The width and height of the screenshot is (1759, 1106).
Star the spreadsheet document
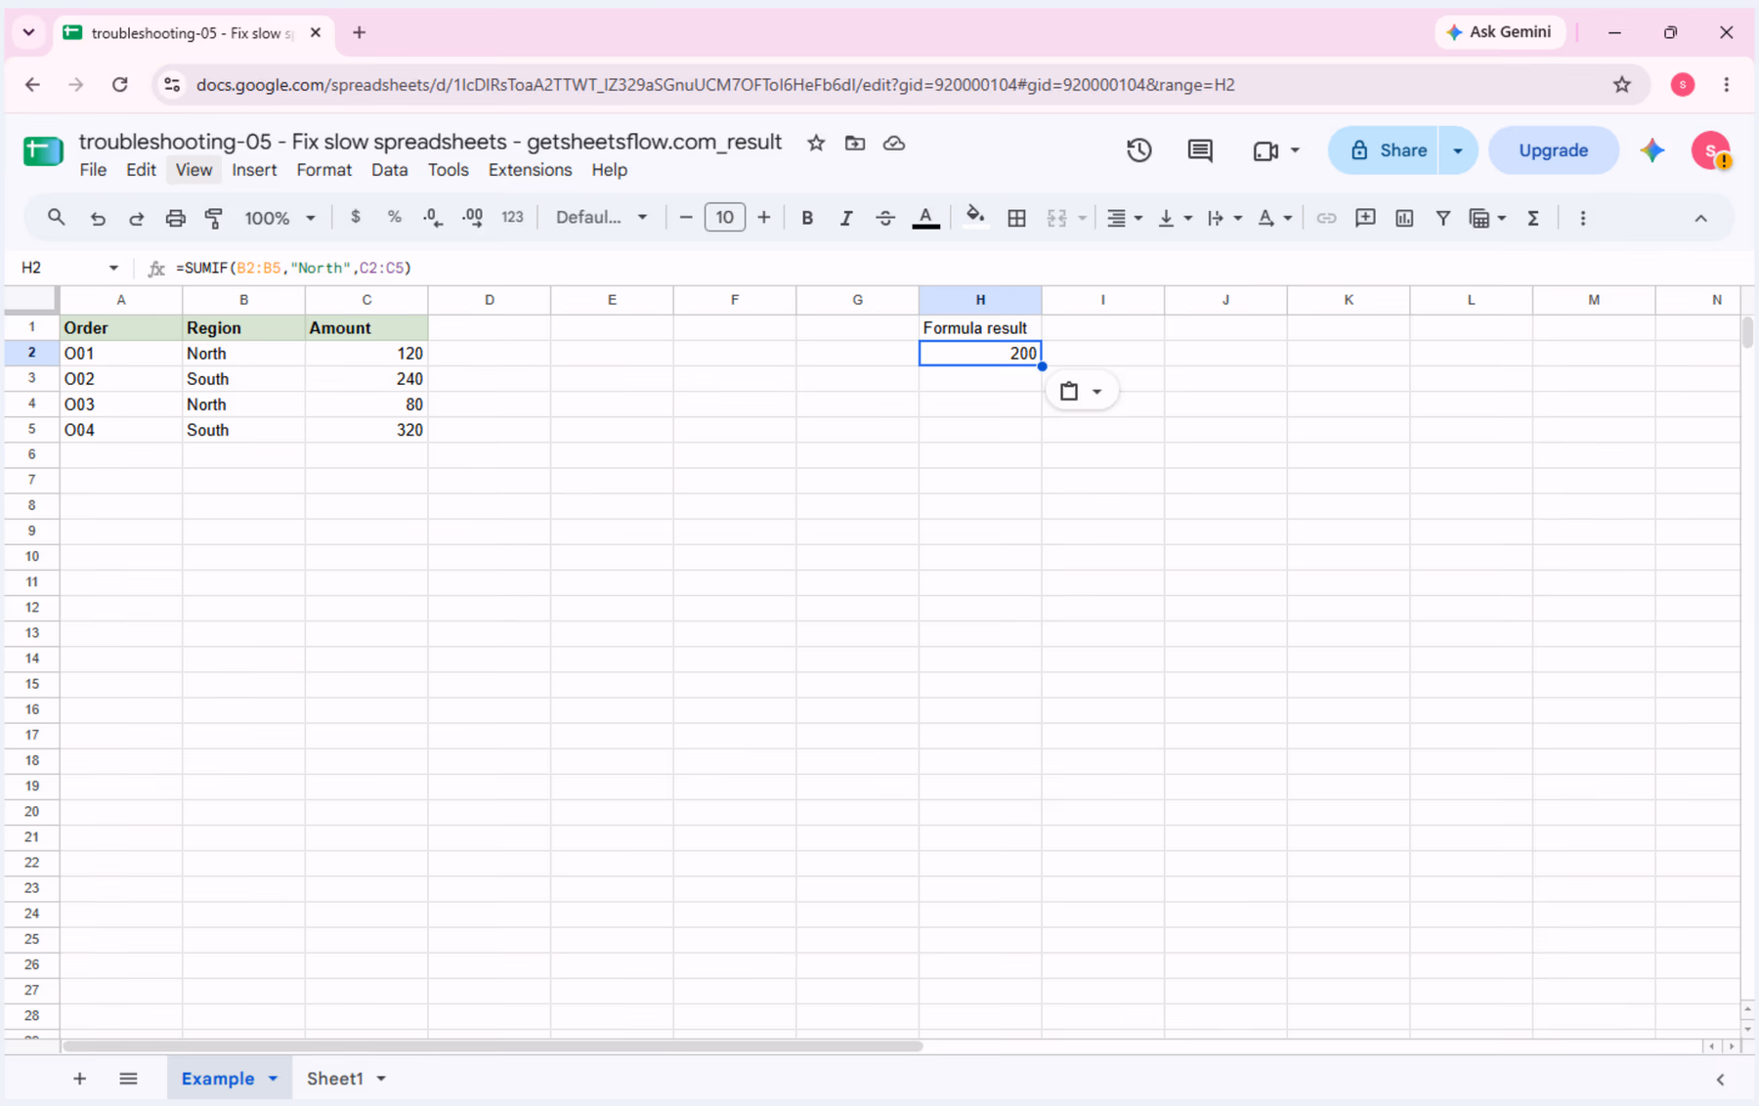click(x=816, y=144)
